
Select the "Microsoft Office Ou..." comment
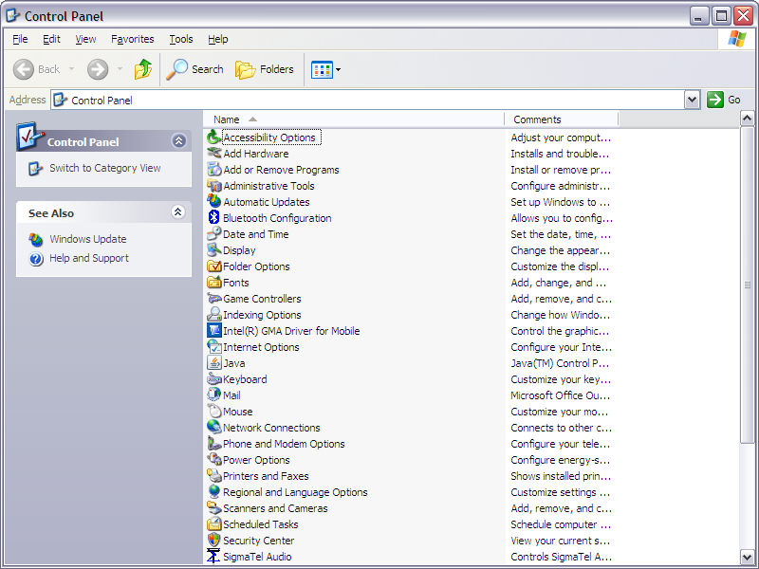point(560,395)
